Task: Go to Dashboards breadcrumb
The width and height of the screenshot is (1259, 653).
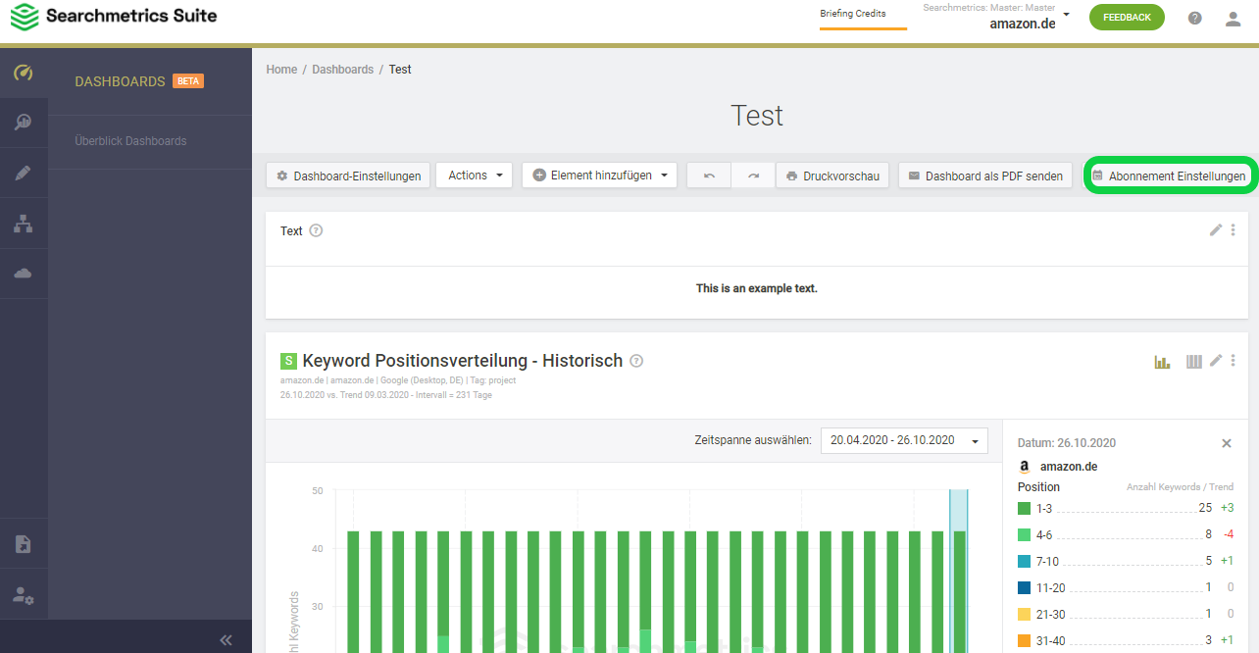Action: click(x=342, y=70)
